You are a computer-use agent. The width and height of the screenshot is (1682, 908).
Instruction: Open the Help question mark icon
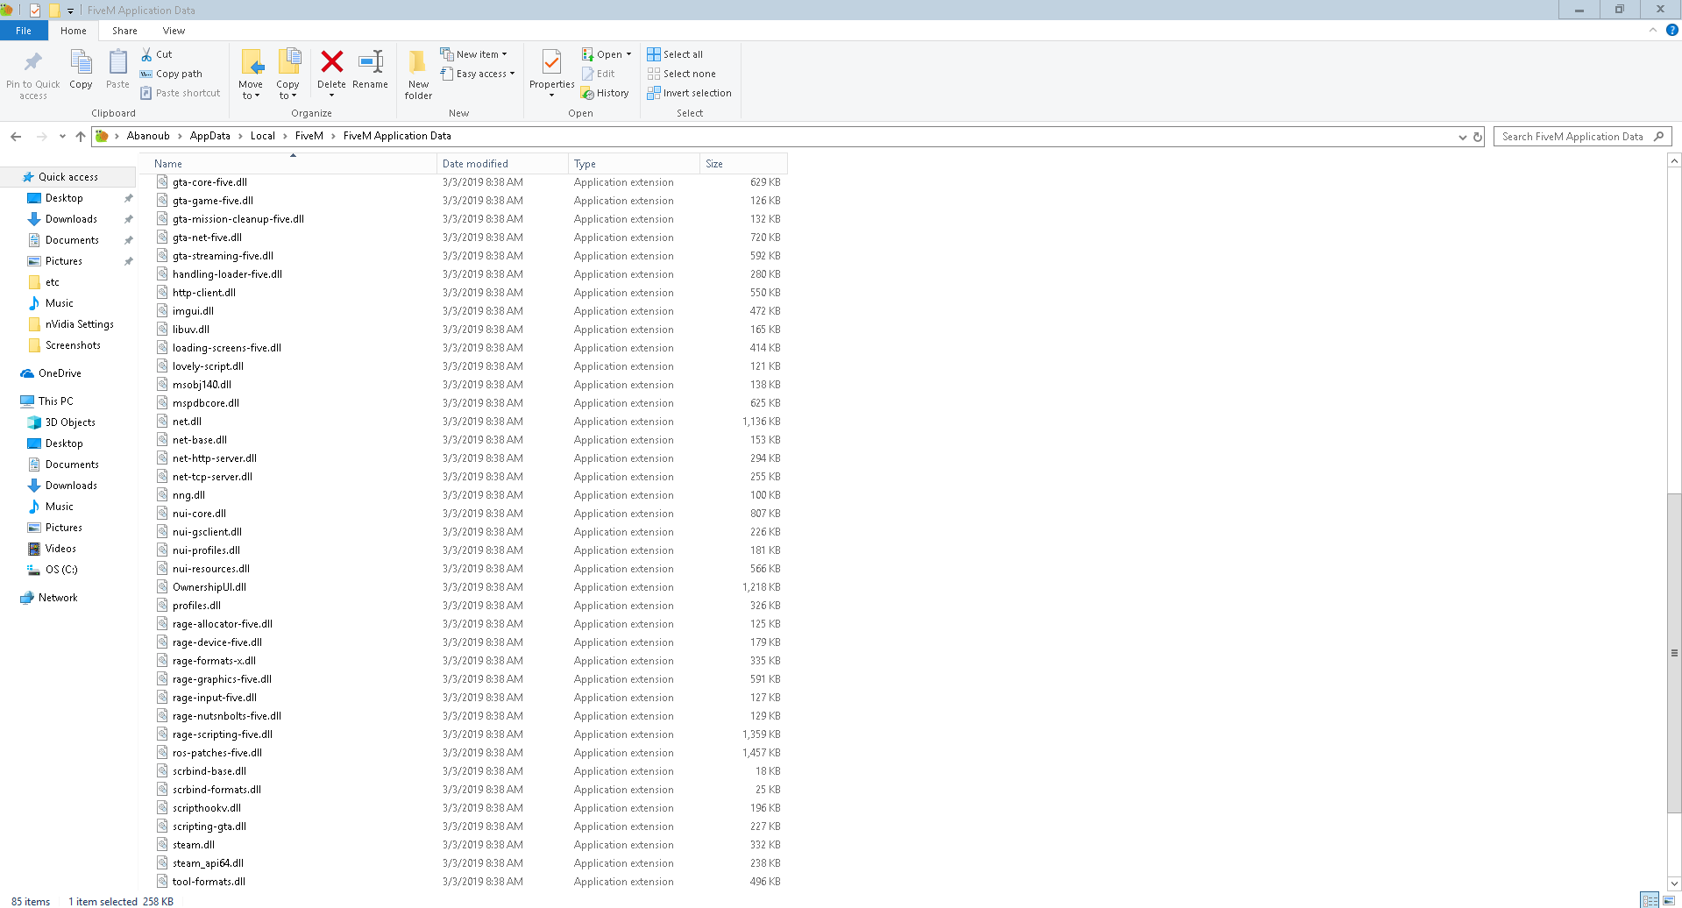1672,30
